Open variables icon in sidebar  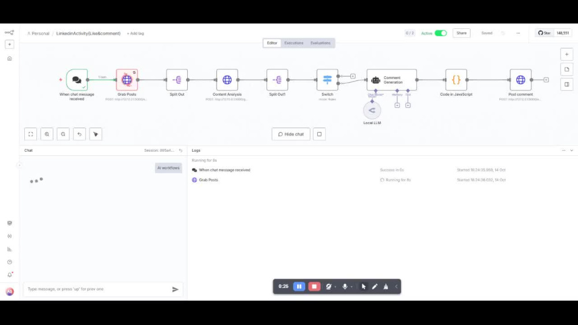pos(10,236)
